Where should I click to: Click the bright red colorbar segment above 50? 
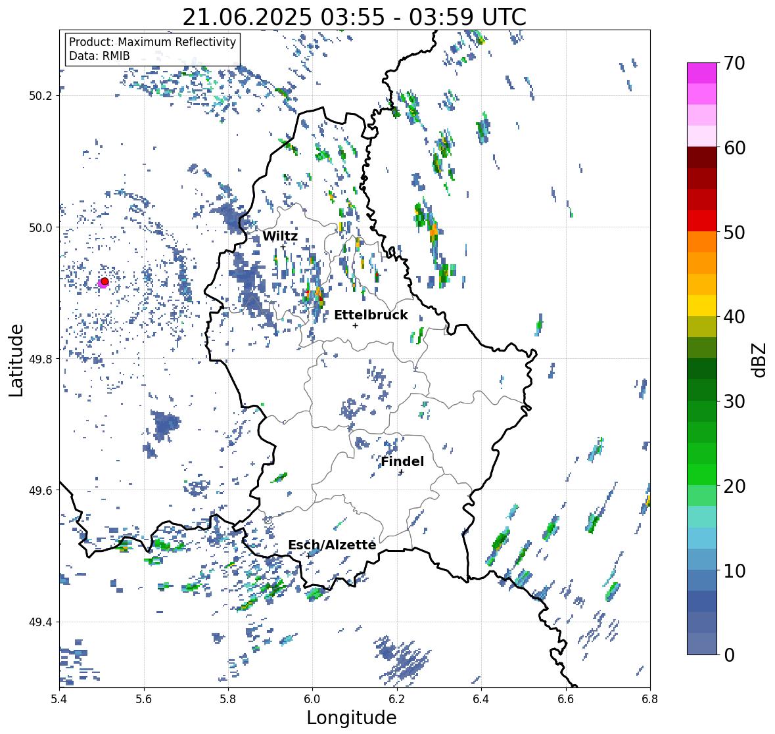pyautogui.click(x=702, y=221)
